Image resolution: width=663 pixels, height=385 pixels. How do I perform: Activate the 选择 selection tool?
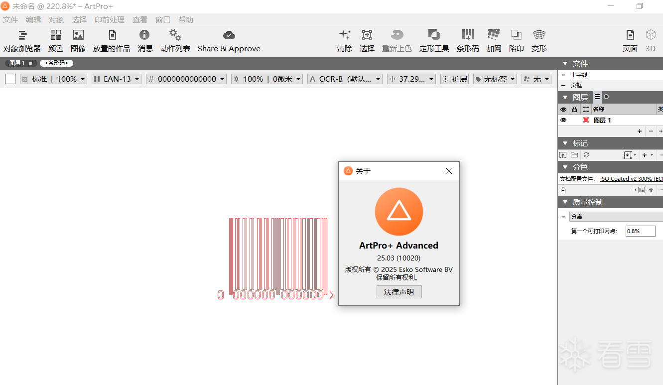(367, 41)
